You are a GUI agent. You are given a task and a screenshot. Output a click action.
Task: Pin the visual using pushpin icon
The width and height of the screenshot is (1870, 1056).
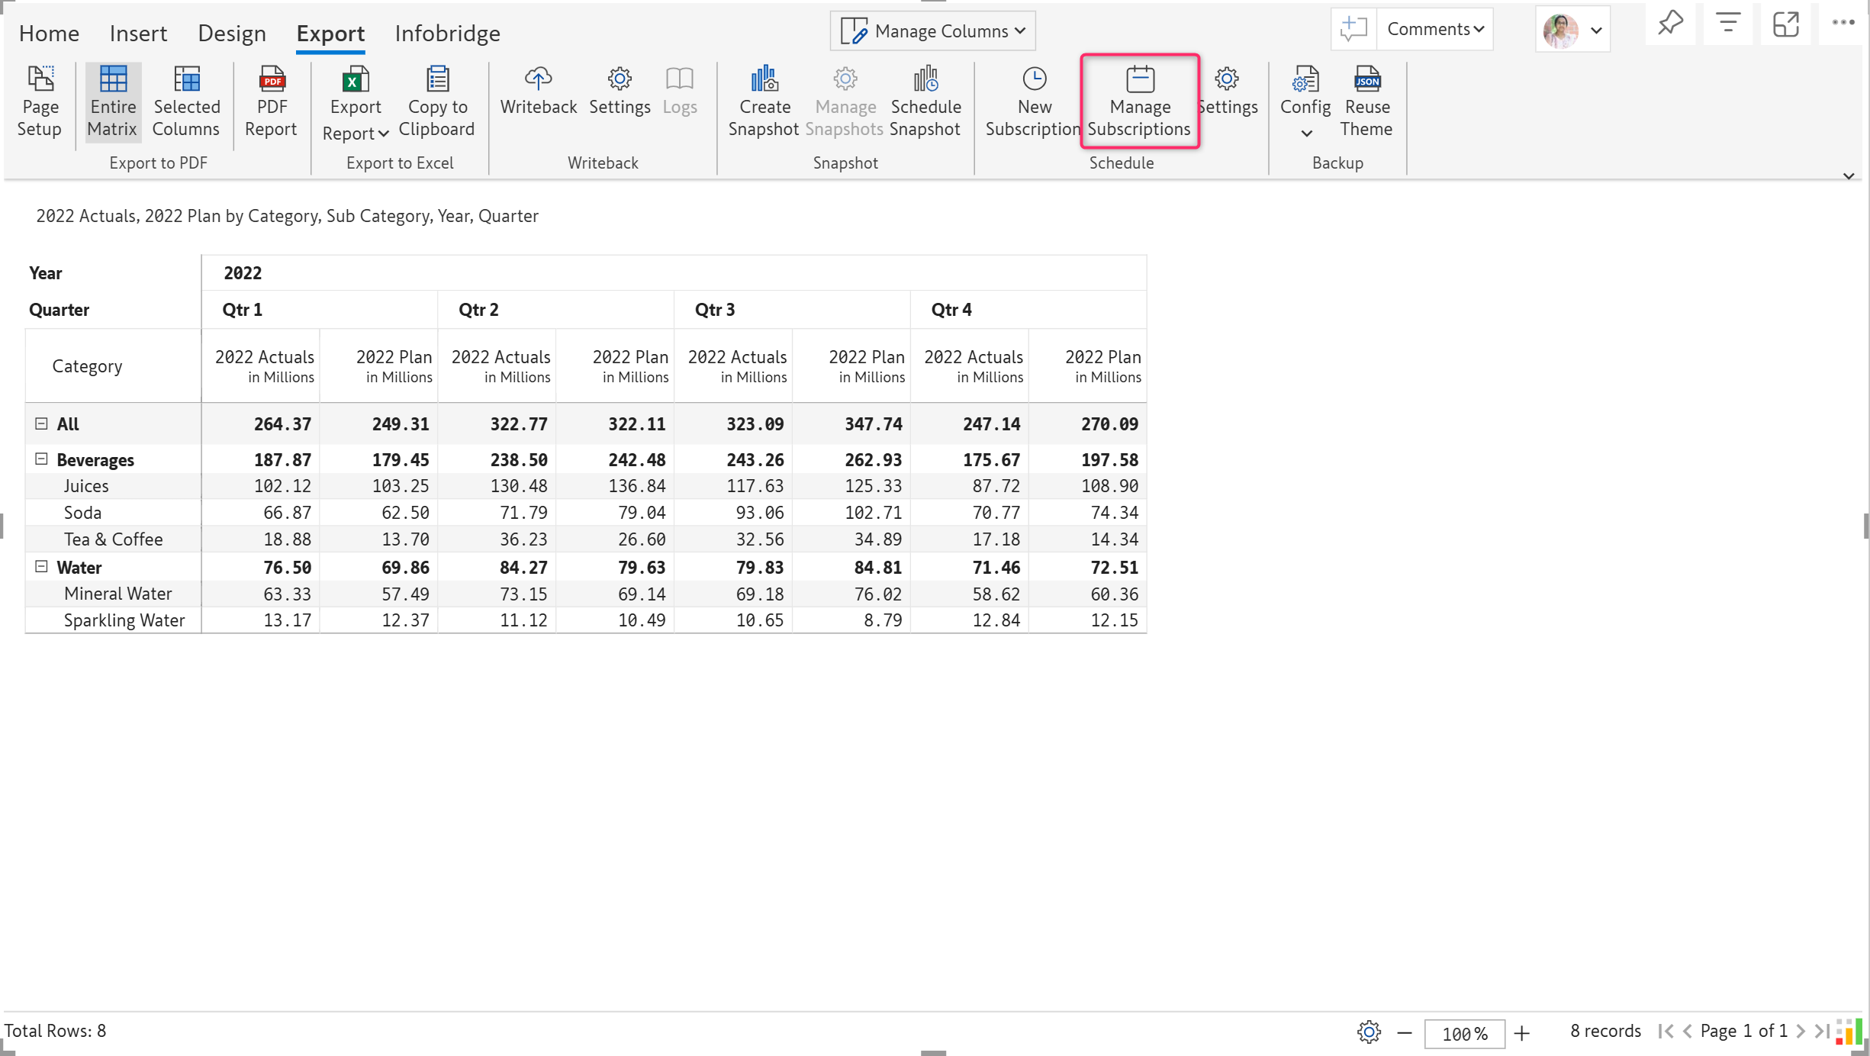(1670, 24)
